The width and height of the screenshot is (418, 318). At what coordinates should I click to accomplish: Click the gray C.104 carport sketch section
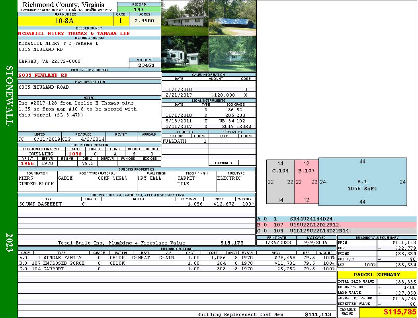click(x=280, y=182)
